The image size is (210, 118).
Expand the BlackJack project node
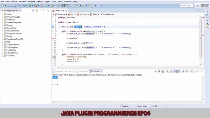3,20
